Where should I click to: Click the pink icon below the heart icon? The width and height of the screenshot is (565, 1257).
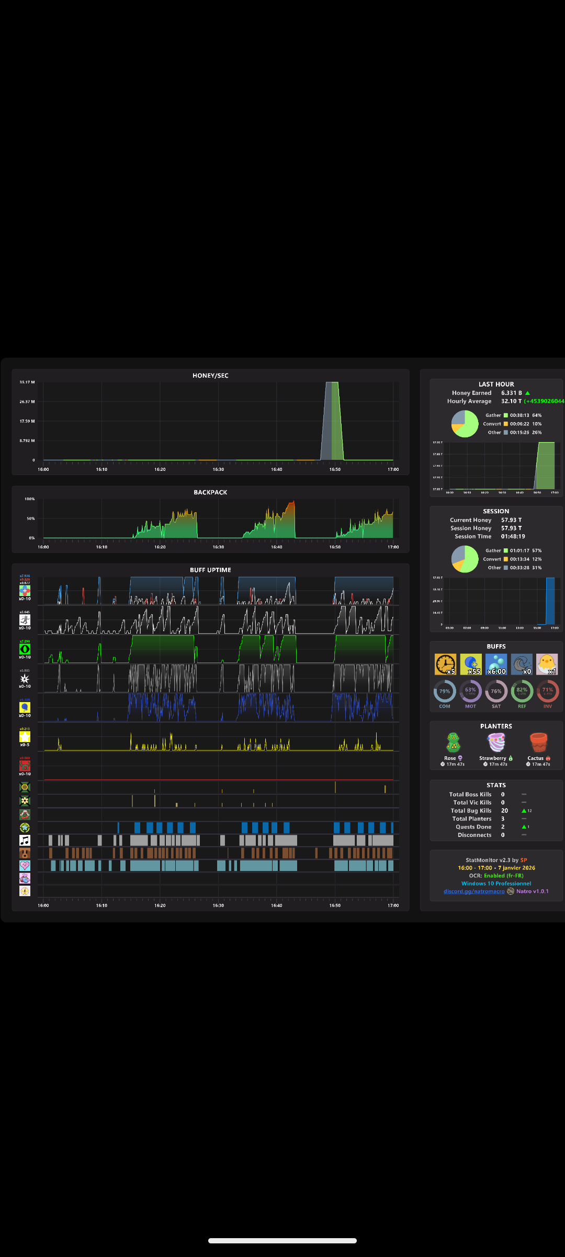pyautogui.click(x=25, y=878)
